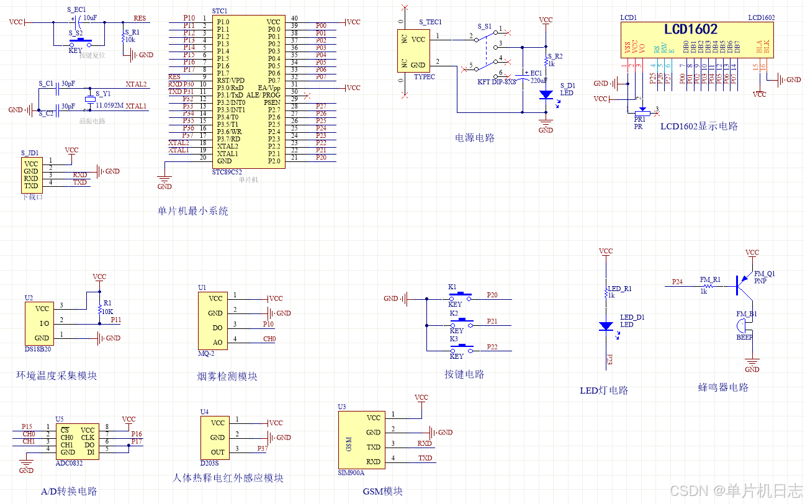Screen dimensions: 805x504
Task: Select the S_Y1 crystal oscillator symbol
Action: pos(91,99)
